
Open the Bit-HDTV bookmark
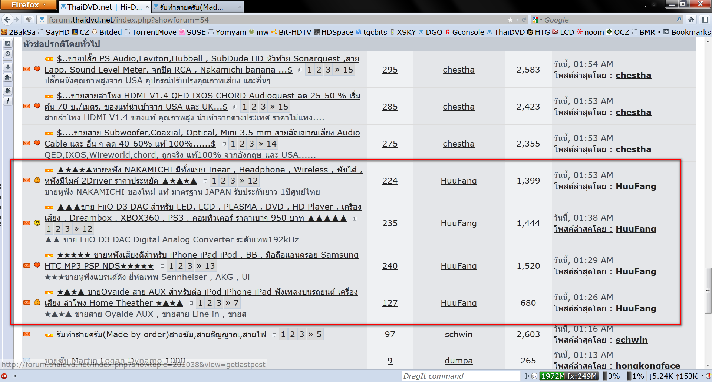pyautogui.click(x=291, y=32)
